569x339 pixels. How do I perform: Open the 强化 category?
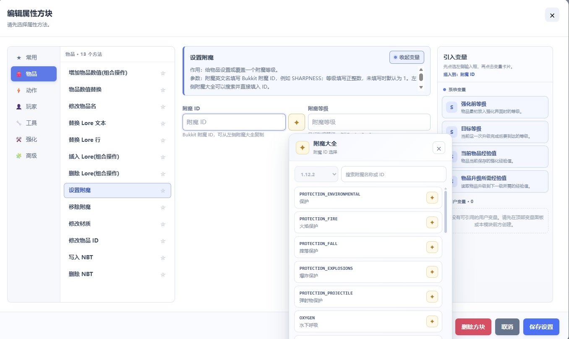pyautogui.click(x=34, y=139)
